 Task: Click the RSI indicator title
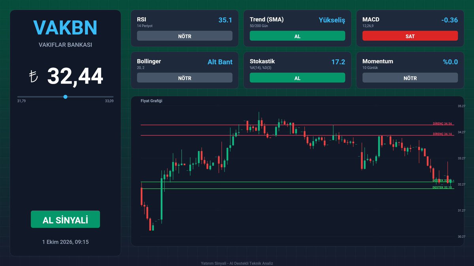[142, 19]
